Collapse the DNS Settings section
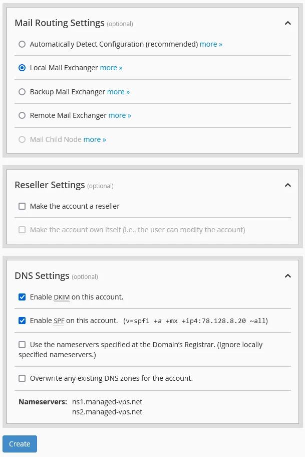 288,276
